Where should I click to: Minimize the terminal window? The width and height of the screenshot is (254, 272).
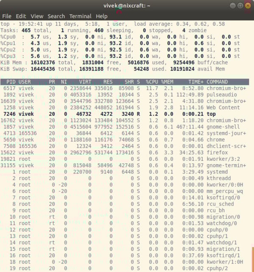233,6
